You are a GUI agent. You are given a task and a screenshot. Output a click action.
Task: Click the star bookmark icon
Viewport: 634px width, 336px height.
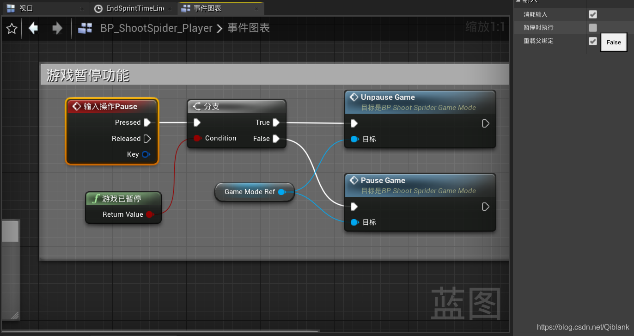coord(12,29)
